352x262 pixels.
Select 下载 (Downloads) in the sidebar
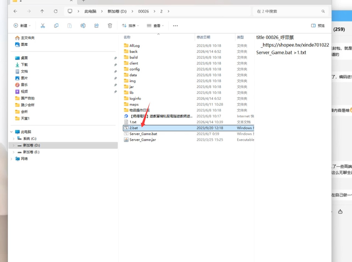[x=24, y=65]
